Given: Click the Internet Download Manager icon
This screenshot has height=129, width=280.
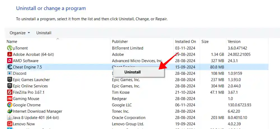Looking at the screenshot, I should [x=10, y=111].
